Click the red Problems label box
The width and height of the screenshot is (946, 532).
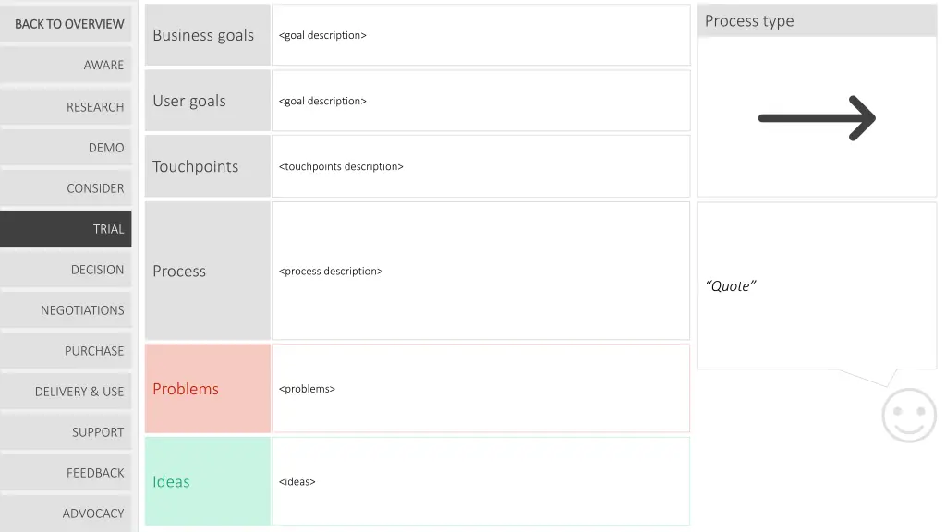(208, 389)
